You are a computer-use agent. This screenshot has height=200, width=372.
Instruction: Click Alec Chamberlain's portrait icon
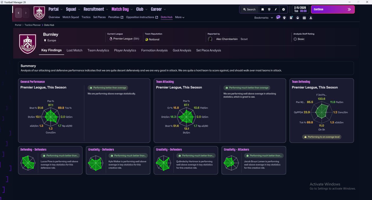[210, 39]
